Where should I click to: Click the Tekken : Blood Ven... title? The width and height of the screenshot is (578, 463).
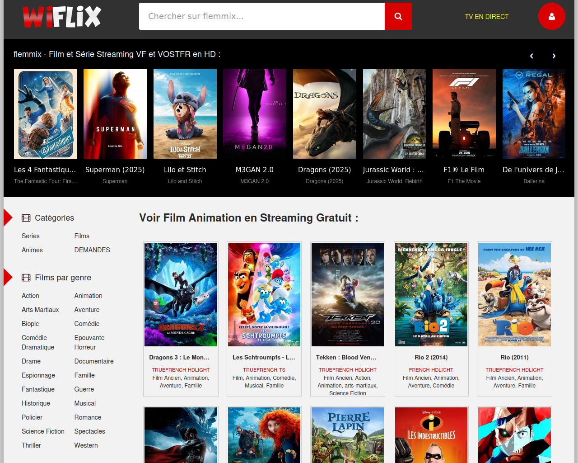click(x=346, y=357)
